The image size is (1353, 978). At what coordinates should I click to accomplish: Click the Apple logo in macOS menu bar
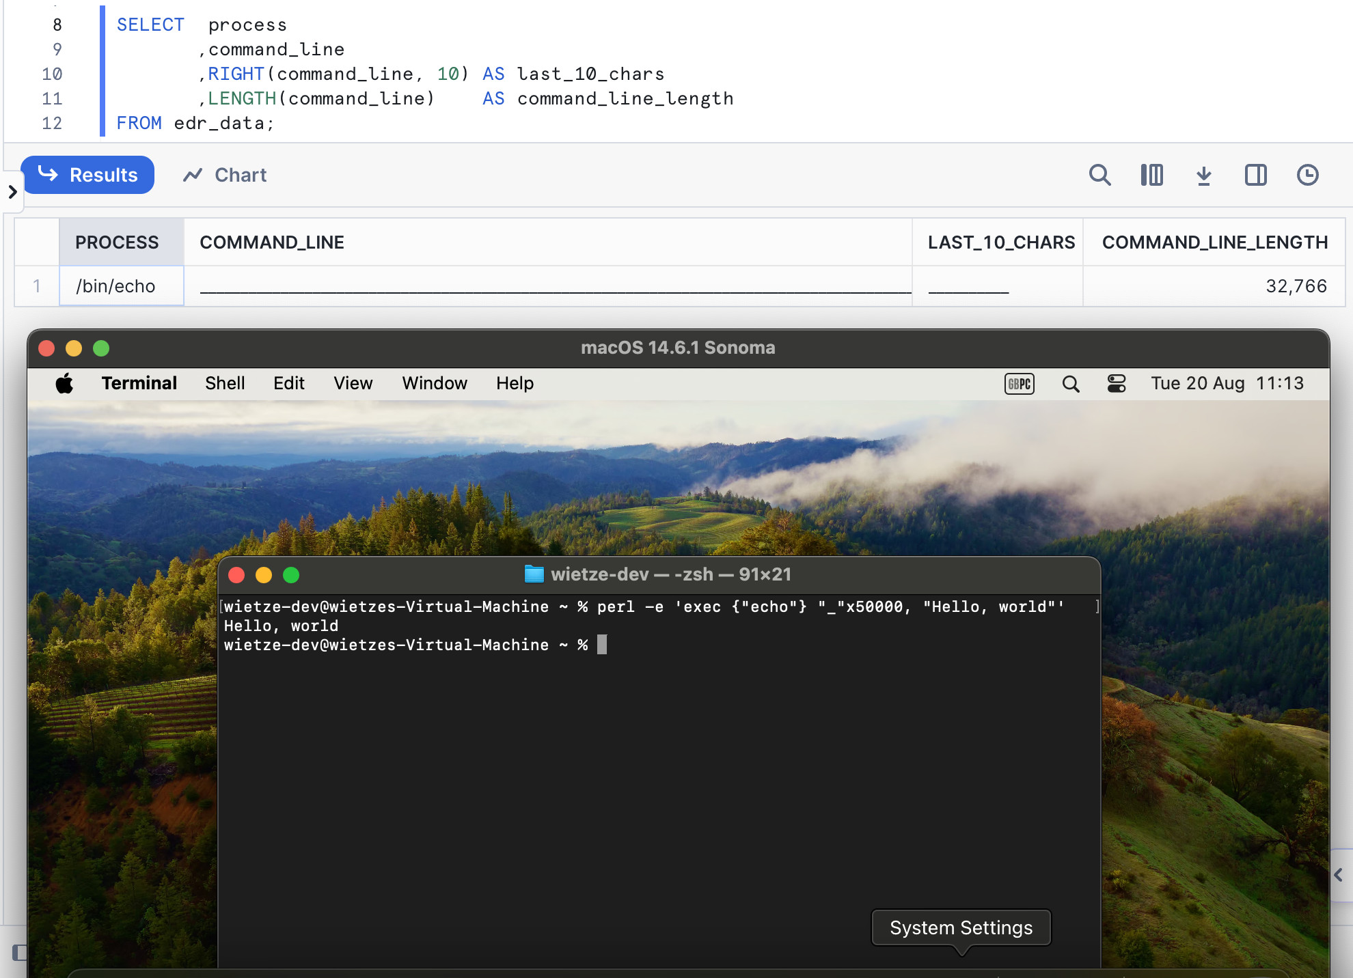64,383
